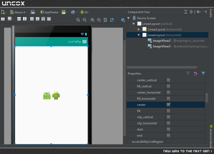Open the Gradle side tab
The width and height of the screenshot is (214, 154).
(211, 13)
